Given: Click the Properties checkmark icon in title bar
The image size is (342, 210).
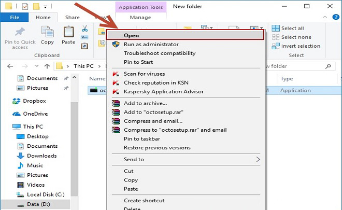Looking at the screenshot, I should pyautogui.click(x=25, y=6).
